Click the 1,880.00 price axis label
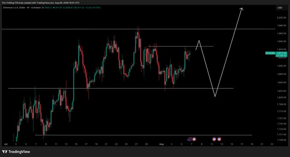 pyautogui.click(x=281, y=66)
